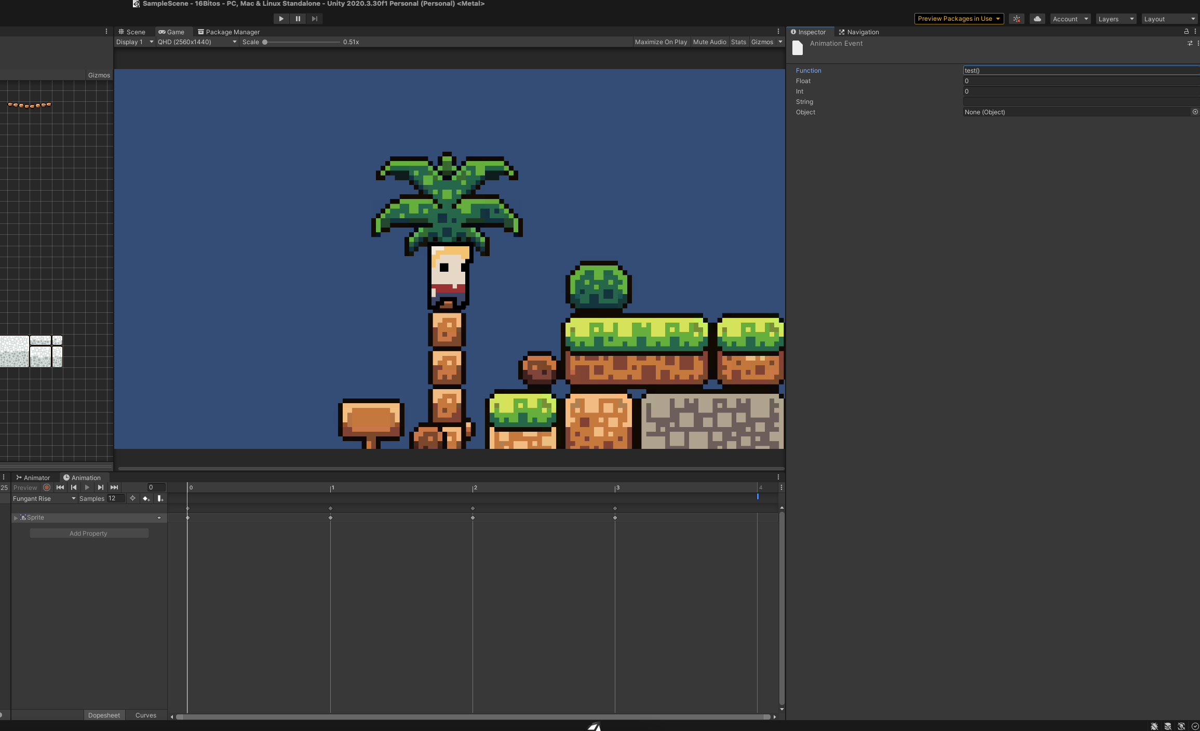Switch to the Curves view
This screenshot has height=731, width=1200.
tap(145, 715)
